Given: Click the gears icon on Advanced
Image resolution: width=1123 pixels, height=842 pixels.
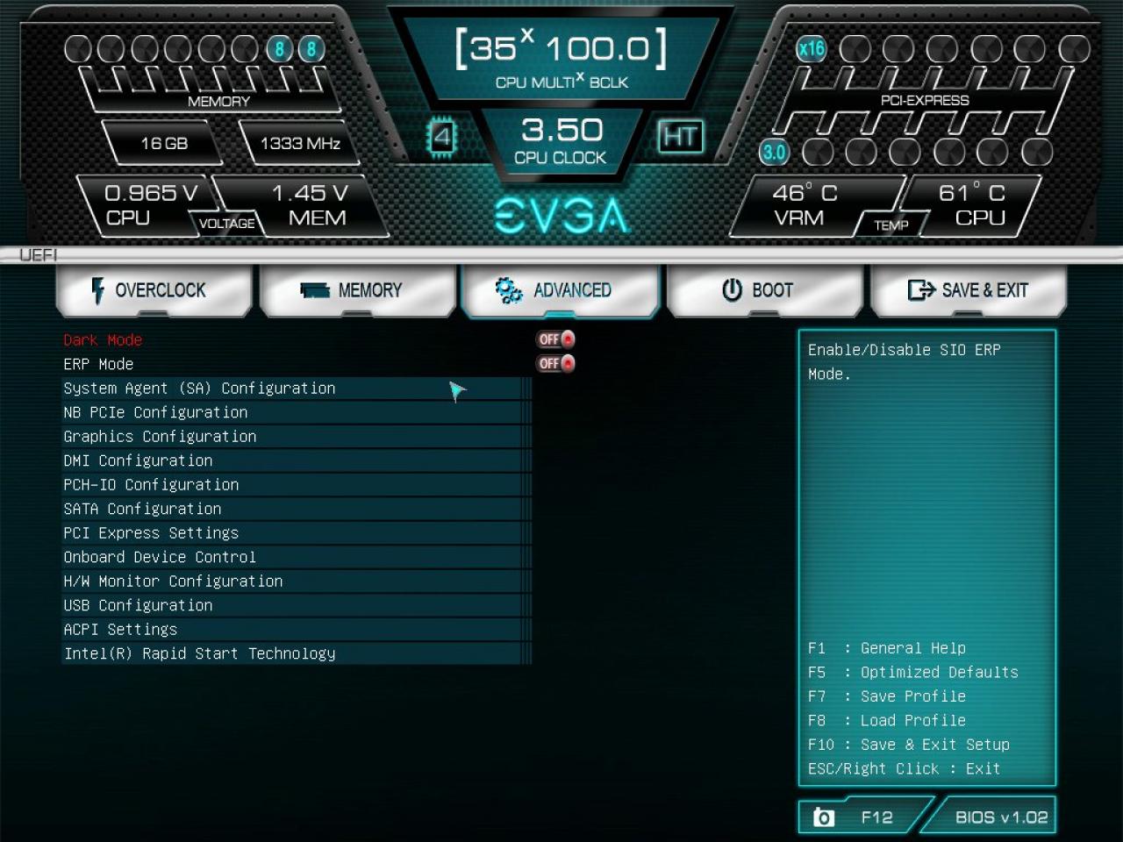Looking at the screenshot, I should [x=509, y=290].
